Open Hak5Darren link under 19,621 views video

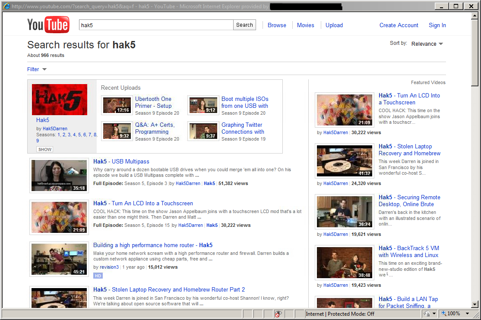click(x=335, y=234)
